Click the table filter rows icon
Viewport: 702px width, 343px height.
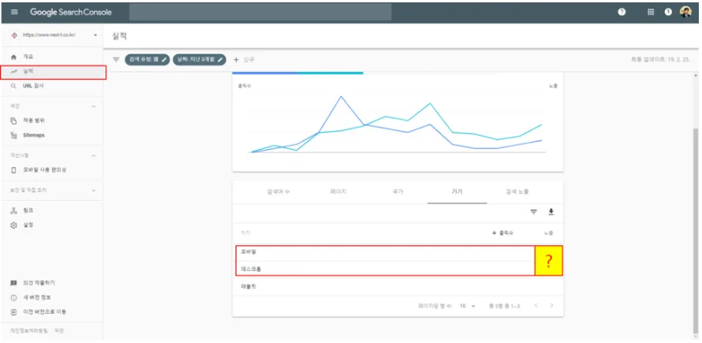[x=533, y=211]
